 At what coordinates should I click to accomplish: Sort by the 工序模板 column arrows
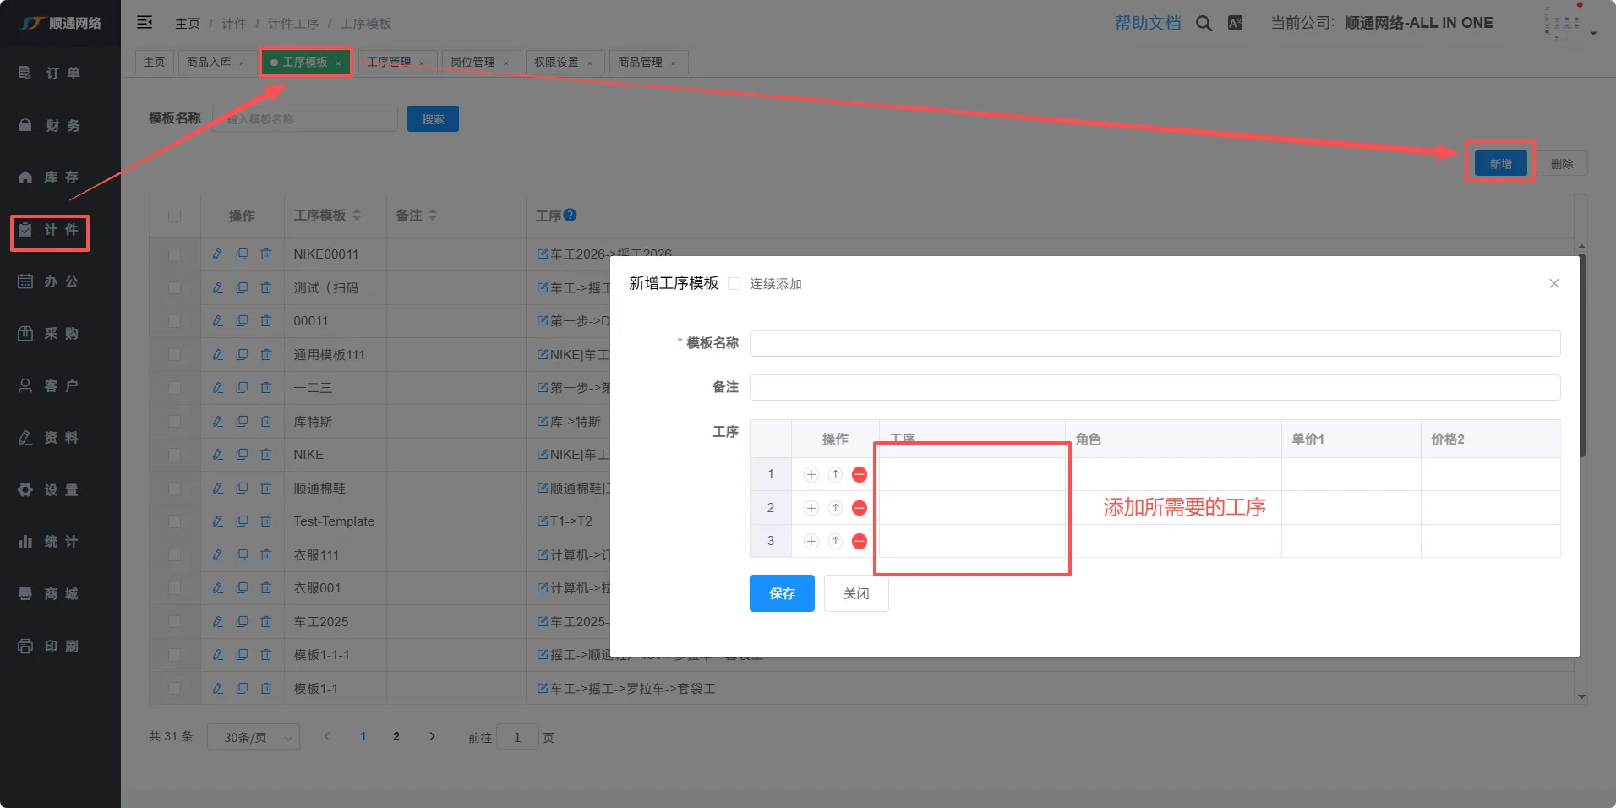click(357, 216)
